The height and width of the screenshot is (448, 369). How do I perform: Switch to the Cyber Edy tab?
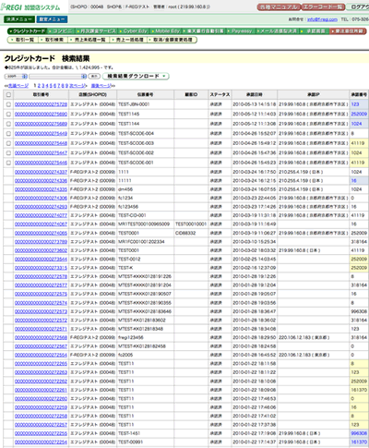(134, 31)
